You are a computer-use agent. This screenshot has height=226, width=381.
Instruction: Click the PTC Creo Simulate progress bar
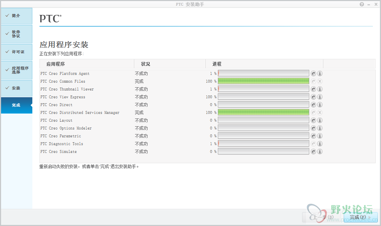263,151
